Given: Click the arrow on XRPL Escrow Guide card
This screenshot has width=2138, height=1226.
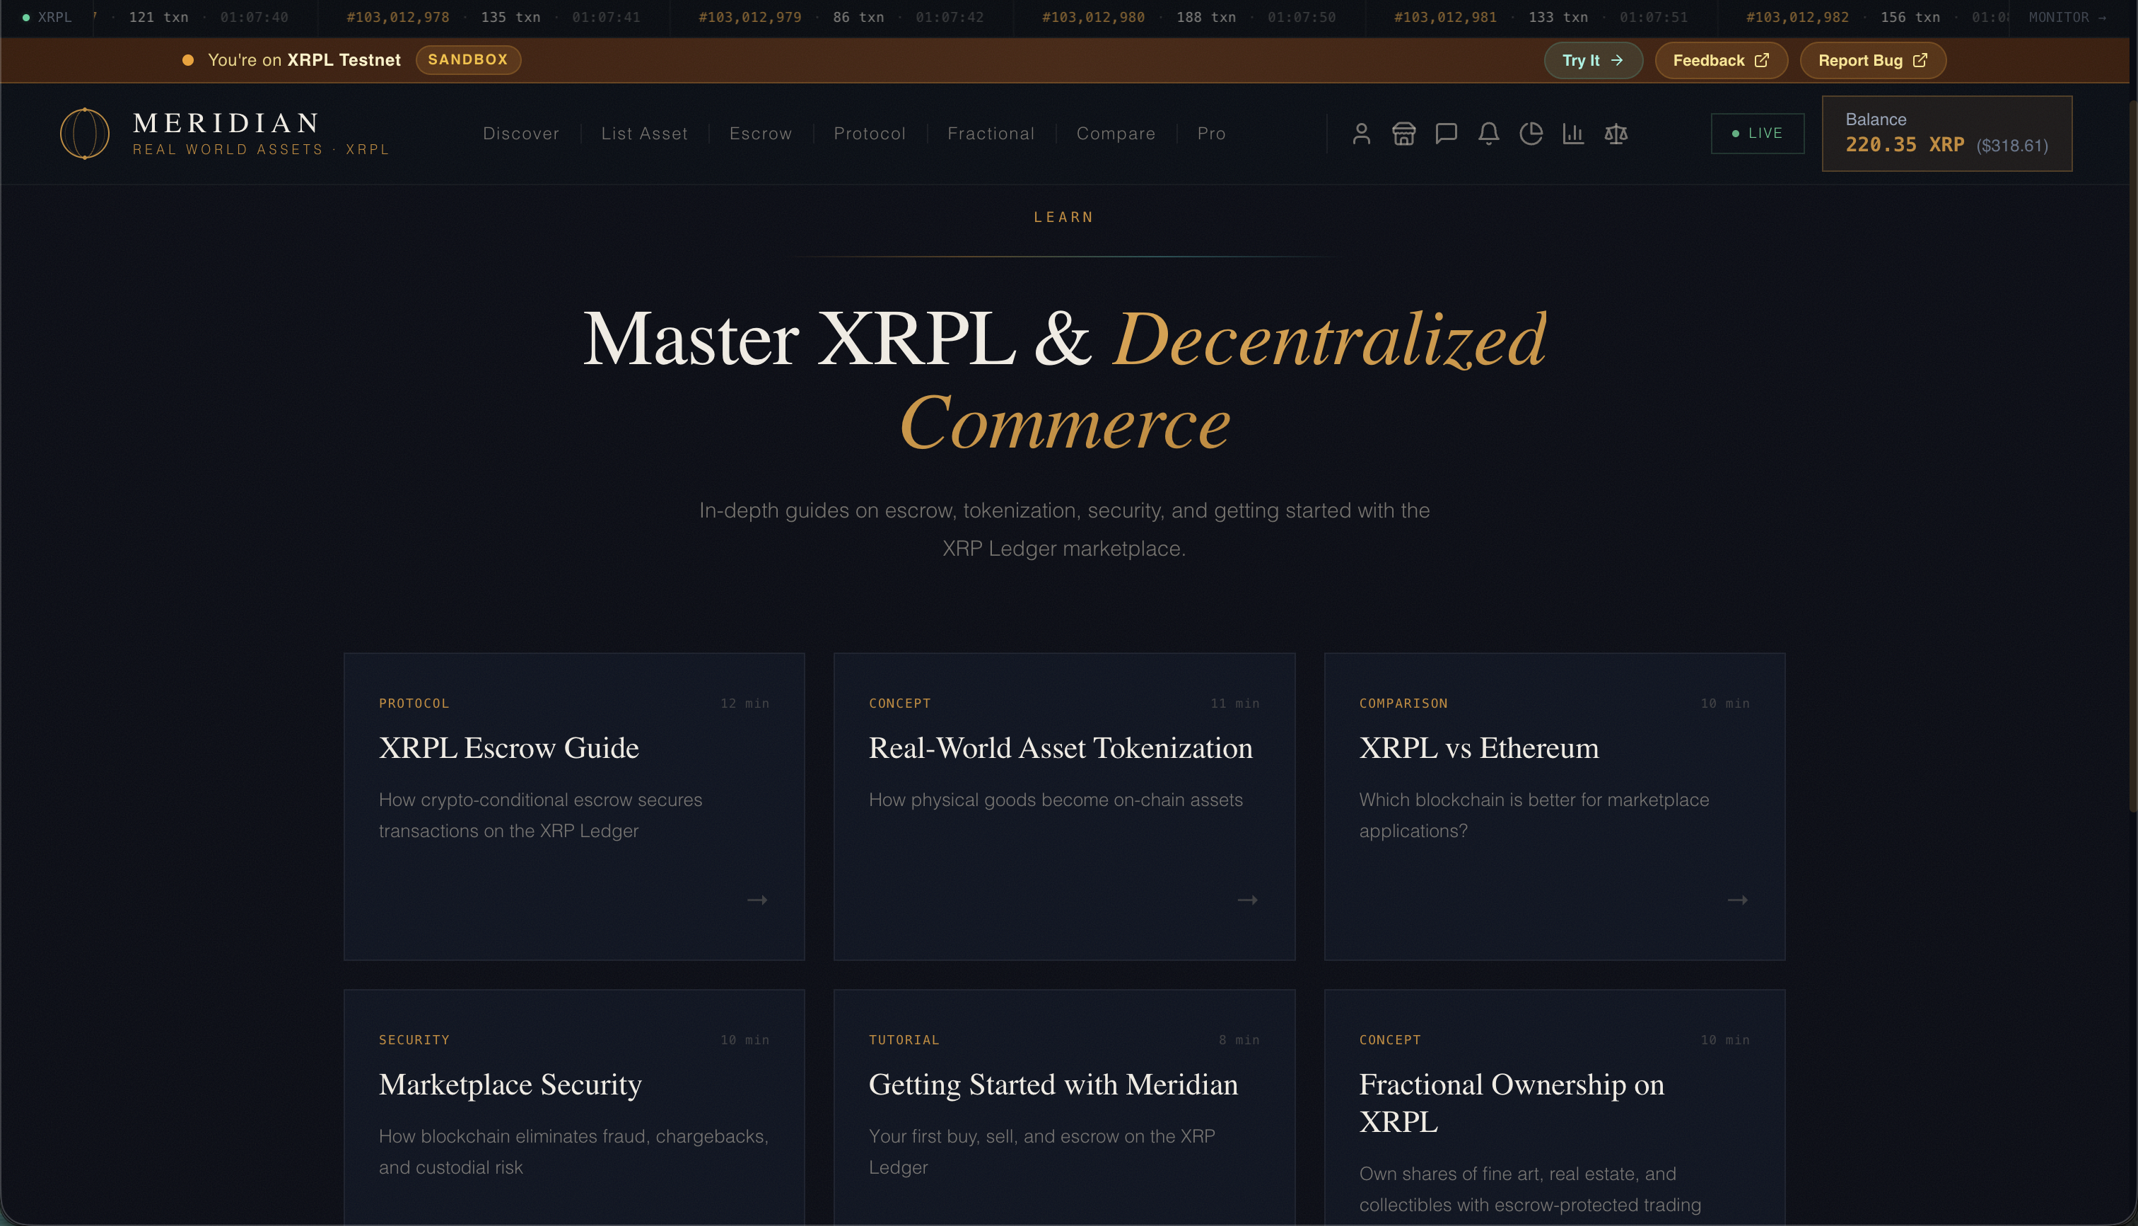Looking at the screenshot, I should (757, 900).
